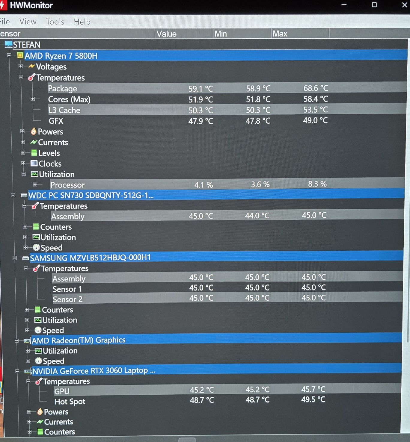Click the Ryzen Powers flame icon

pos(34,131)
